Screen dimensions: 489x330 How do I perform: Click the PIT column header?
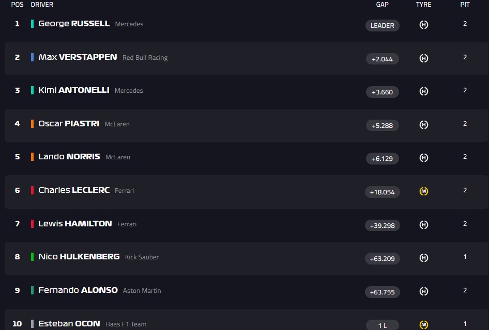coord(465,5)
